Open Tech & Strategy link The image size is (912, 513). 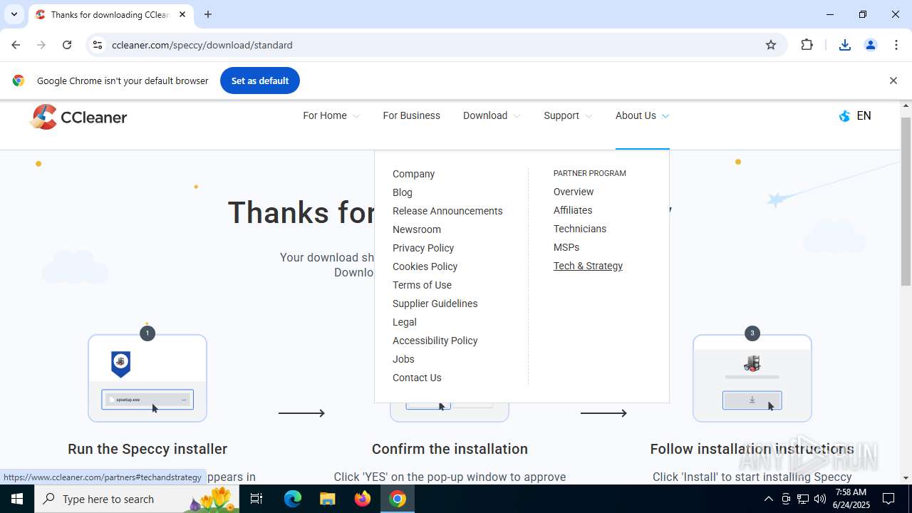coord(588,266)
